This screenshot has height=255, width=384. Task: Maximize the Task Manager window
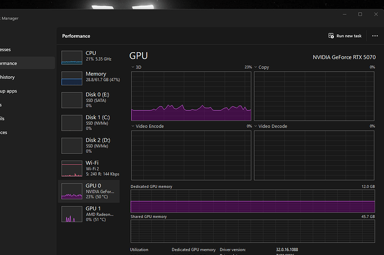[360, 14]
